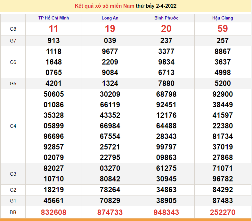252x221 pixels.
Task: Select the G8 number 59 for Hậu Giang
Action: pos(223,29)
